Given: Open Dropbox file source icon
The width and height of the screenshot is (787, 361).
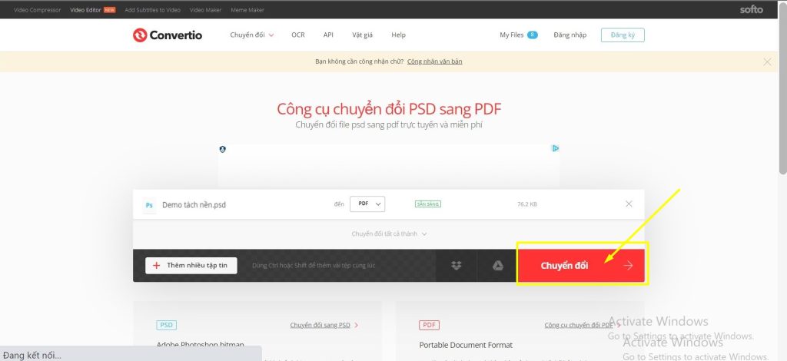Looking at the screenshot, I should (457, 266).
